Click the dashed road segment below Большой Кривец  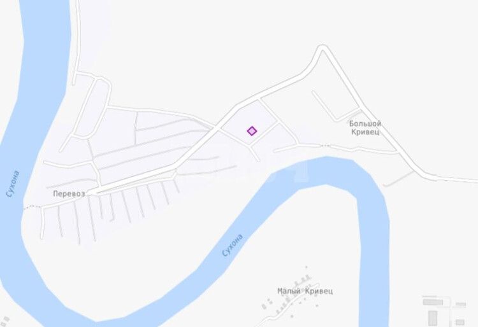pyautogui.click(x=325, y=146)
